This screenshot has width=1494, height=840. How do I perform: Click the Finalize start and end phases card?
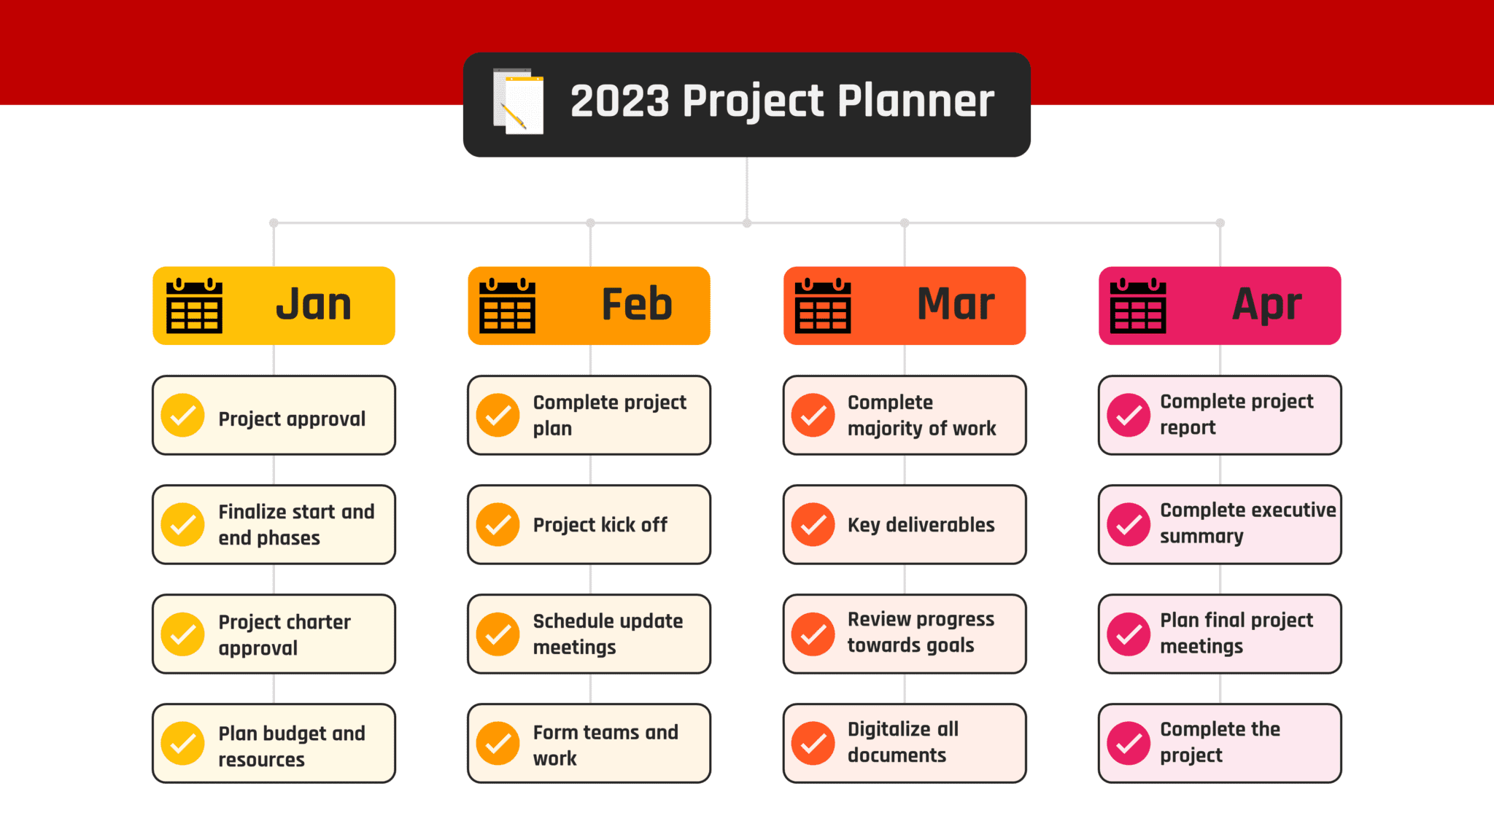click(x=274, y=524)
